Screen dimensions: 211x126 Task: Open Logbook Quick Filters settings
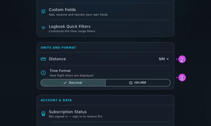pos(105,28)
